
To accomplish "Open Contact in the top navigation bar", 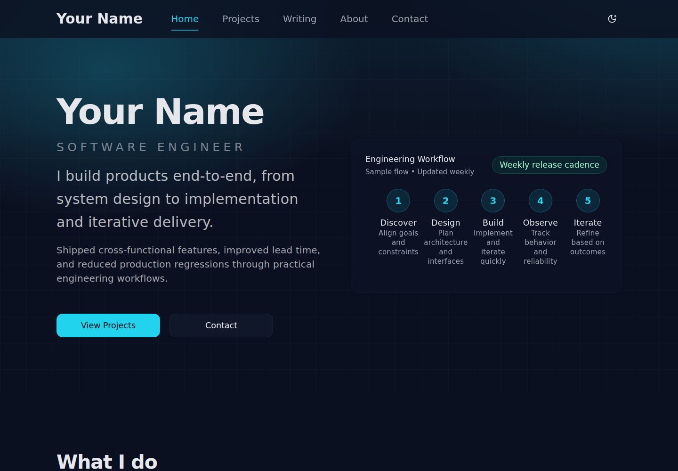I will point(410,19).
